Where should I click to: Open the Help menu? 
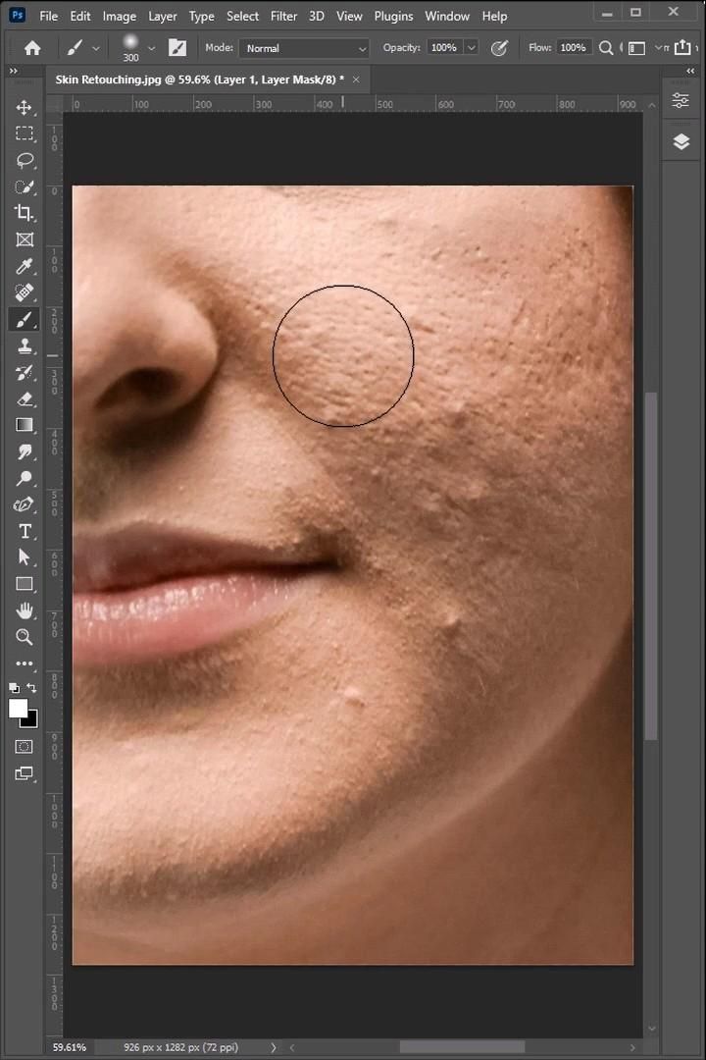click(494, 16)
